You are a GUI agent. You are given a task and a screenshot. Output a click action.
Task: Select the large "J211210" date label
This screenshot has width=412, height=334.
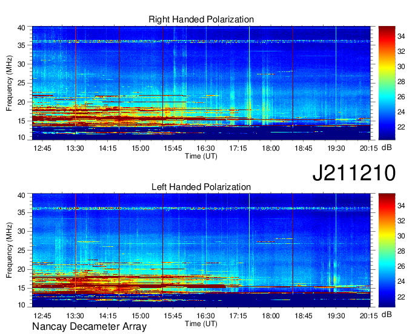coord(354,172)
